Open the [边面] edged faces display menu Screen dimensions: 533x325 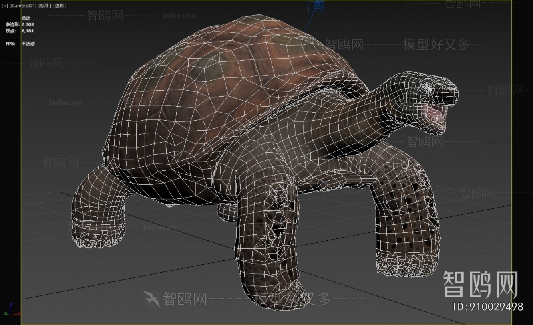tap(60, 6)
